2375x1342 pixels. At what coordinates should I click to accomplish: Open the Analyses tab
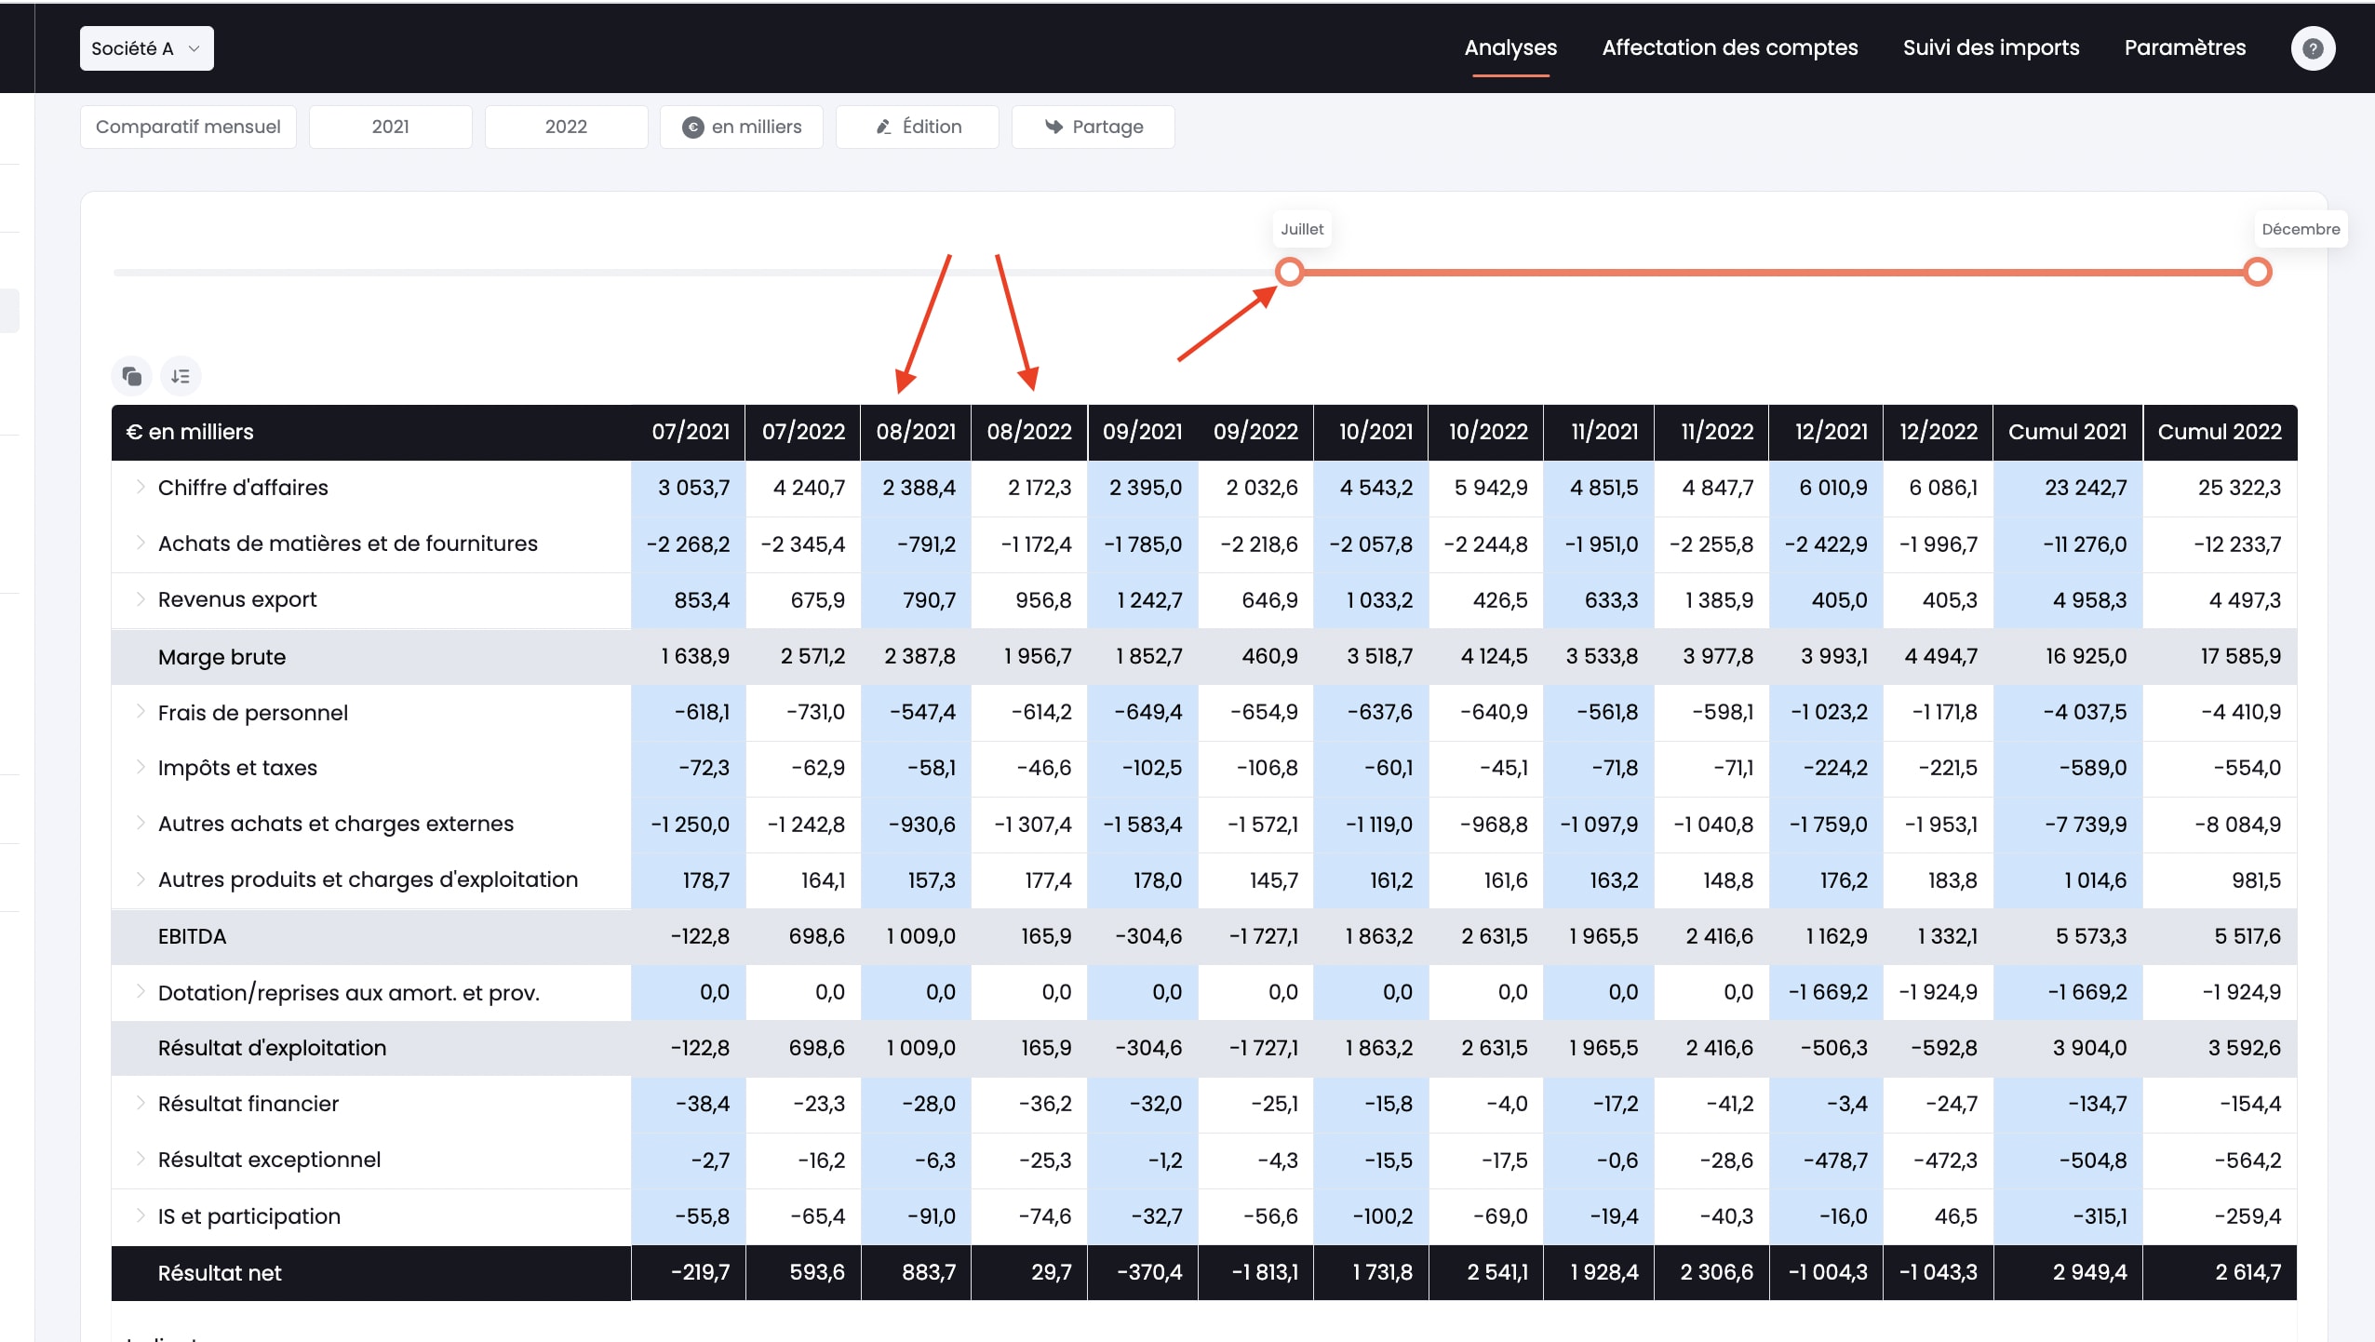(x=1510, y=48)
